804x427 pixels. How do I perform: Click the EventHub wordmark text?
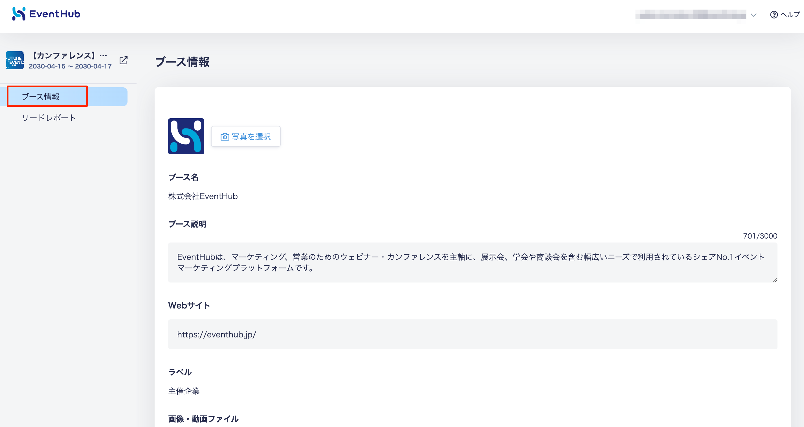pyautogui.click(x=55, y=14)
